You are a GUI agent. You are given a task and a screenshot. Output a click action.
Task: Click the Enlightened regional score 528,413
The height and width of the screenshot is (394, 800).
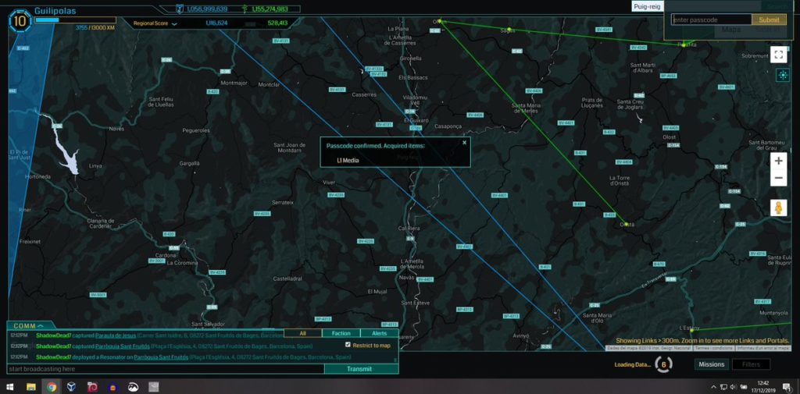coord(277,23)
